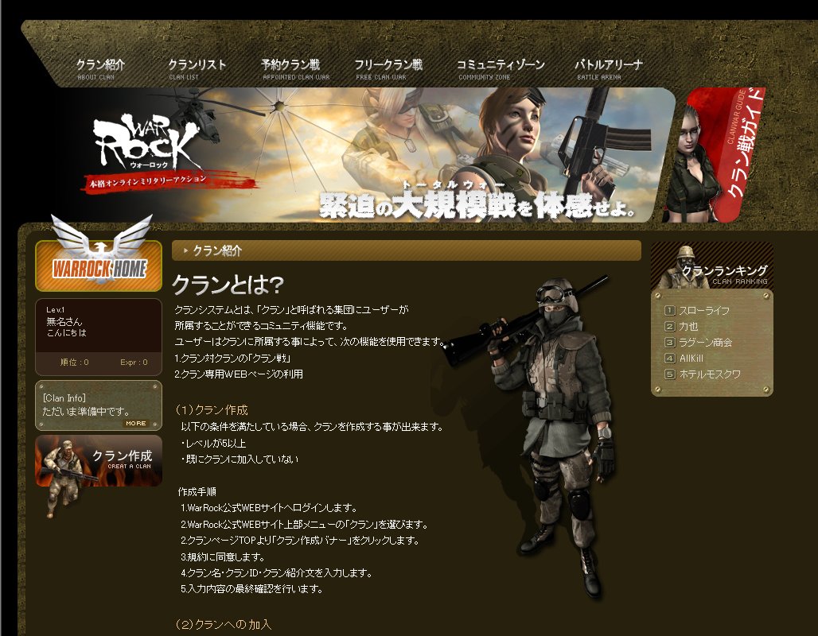818x636 pixels.
Task: Click the 作成手順 label
Action: click(197, 491)
